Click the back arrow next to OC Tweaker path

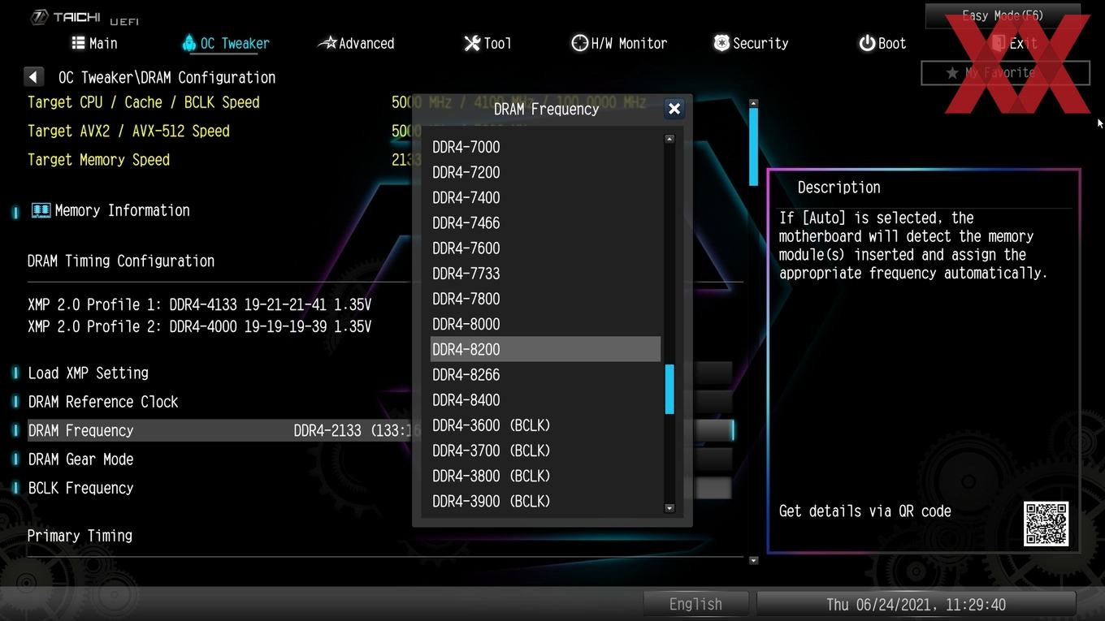33,77
